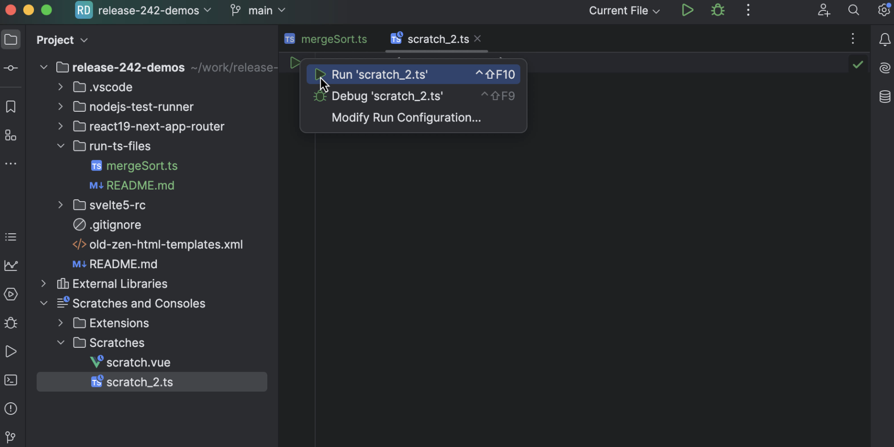Switch to the mergeSort.ts editor tab
The height and width of the screenshot is (447, 894).
click(x=326, y=39)
